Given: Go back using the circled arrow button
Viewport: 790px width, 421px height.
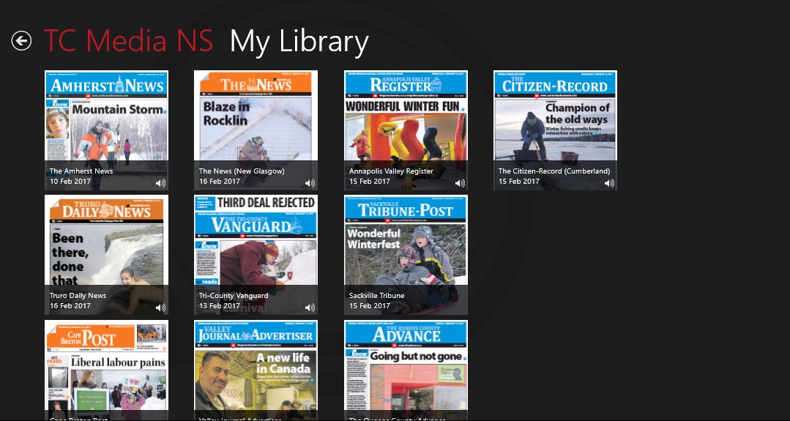Looking at the screenshot, I should point(22,41).
